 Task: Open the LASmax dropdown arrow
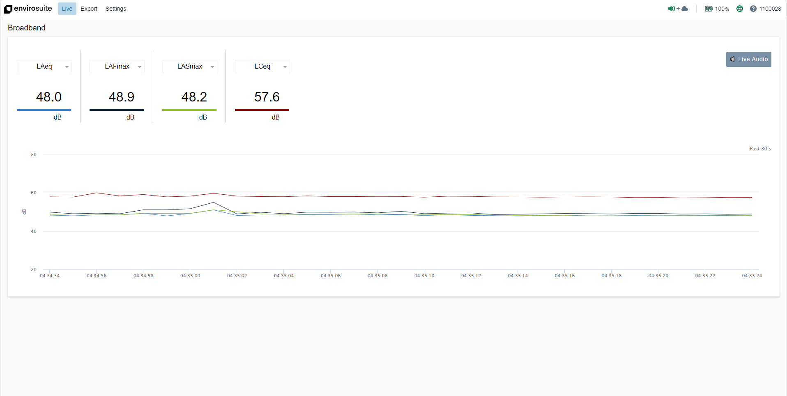tap(212, 67)
